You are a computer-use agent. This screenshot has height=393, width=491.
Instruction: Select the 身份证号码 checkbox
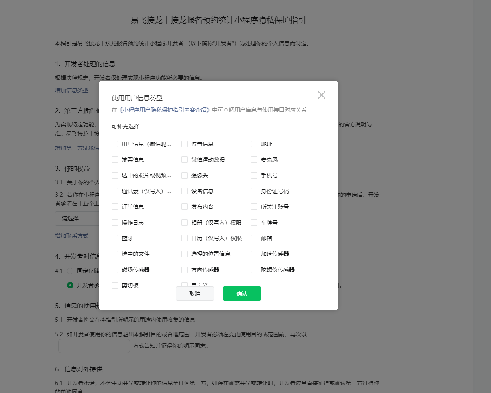pos(254,191)
